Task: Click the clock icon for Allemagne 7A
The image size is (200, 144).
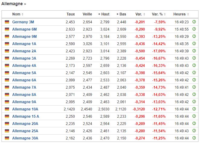Action: [194, 87]
